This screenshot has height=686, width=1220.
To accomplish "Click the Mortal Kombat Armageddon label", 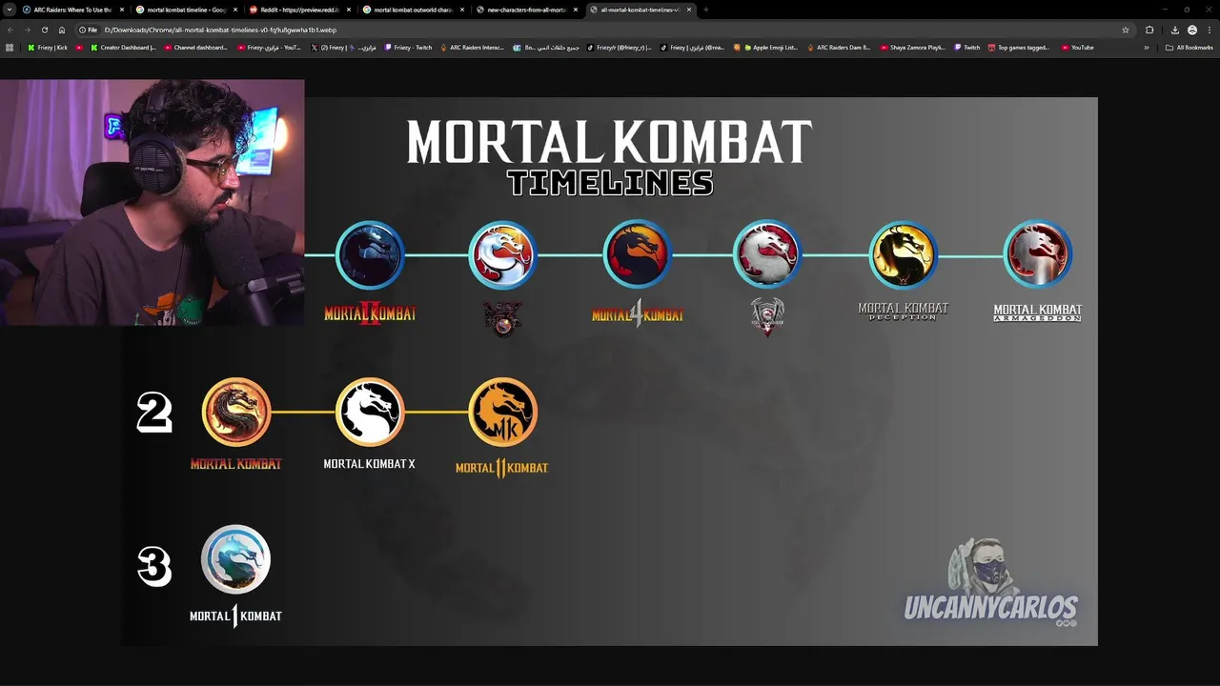I will click(1038, 313).
